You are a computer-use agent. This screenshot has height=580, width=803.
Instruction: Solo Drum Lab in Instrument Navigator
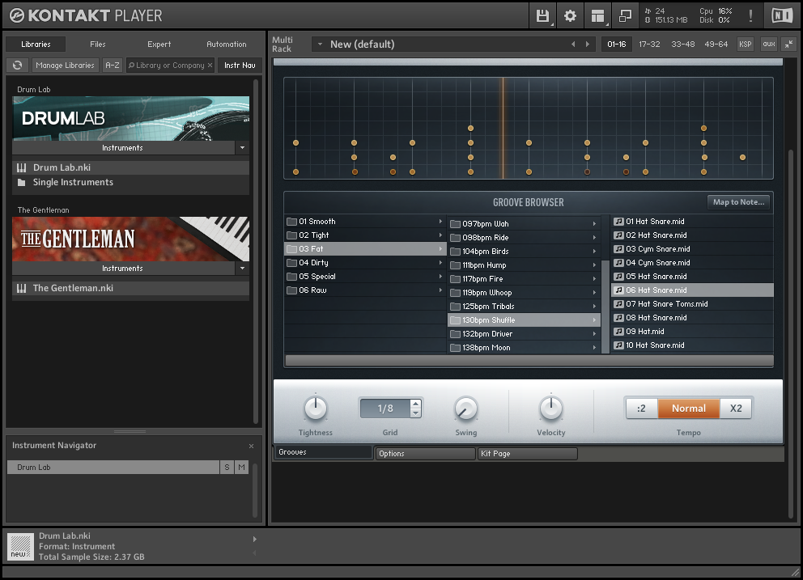click(x=227, y=468)
